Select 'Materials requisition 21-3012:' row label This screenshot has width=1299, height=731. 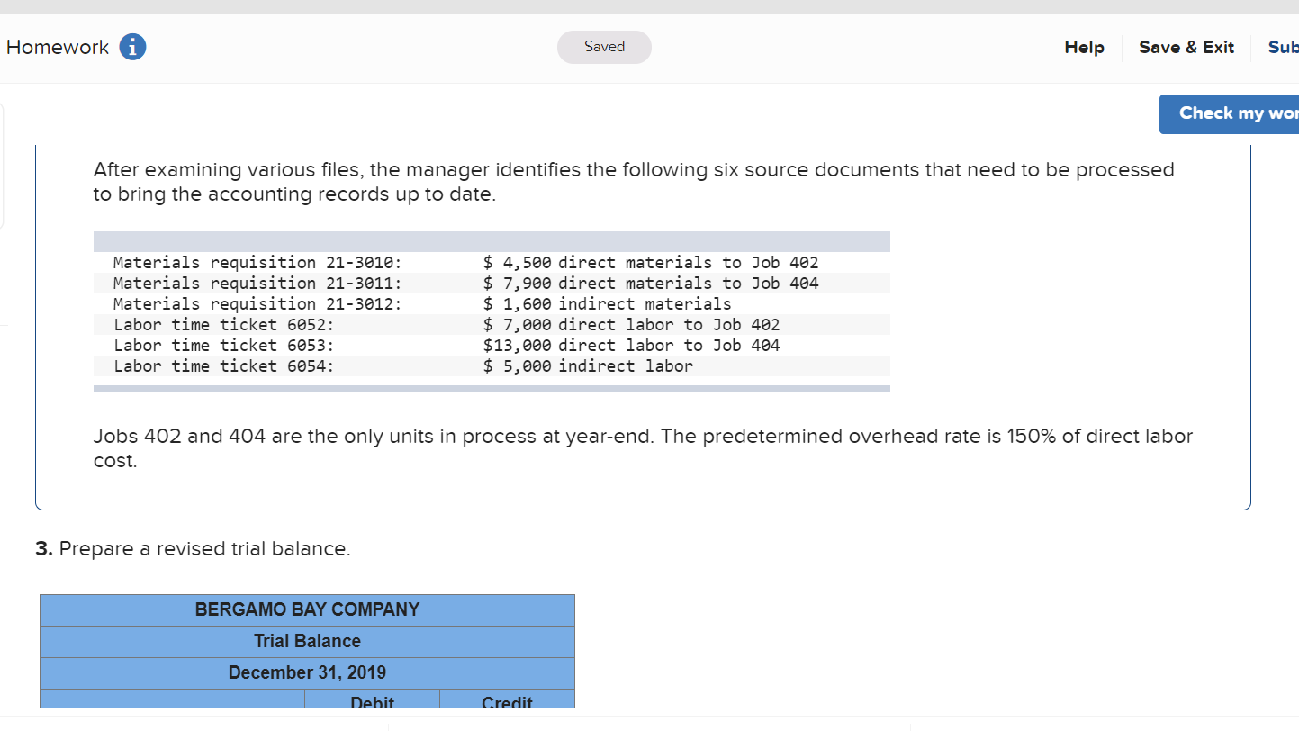[257, 304]
